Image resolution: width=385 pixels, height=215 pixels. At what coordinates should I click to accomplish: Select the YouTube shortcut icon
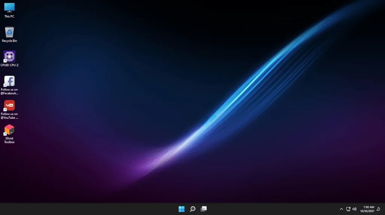click(9, 105)
